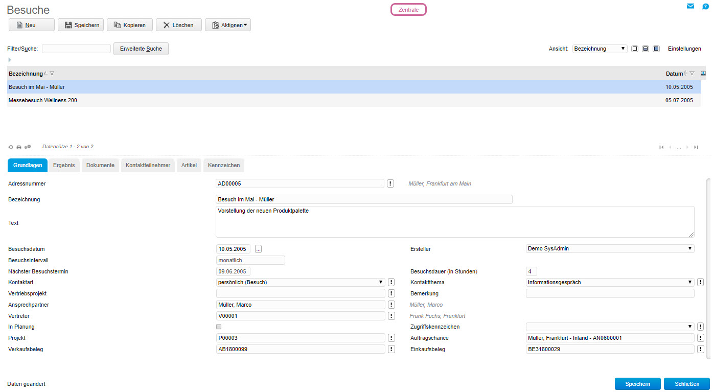The image size is (714, 392).
Task: Open the Ersteller dropdown
Action: pos(610,249)
